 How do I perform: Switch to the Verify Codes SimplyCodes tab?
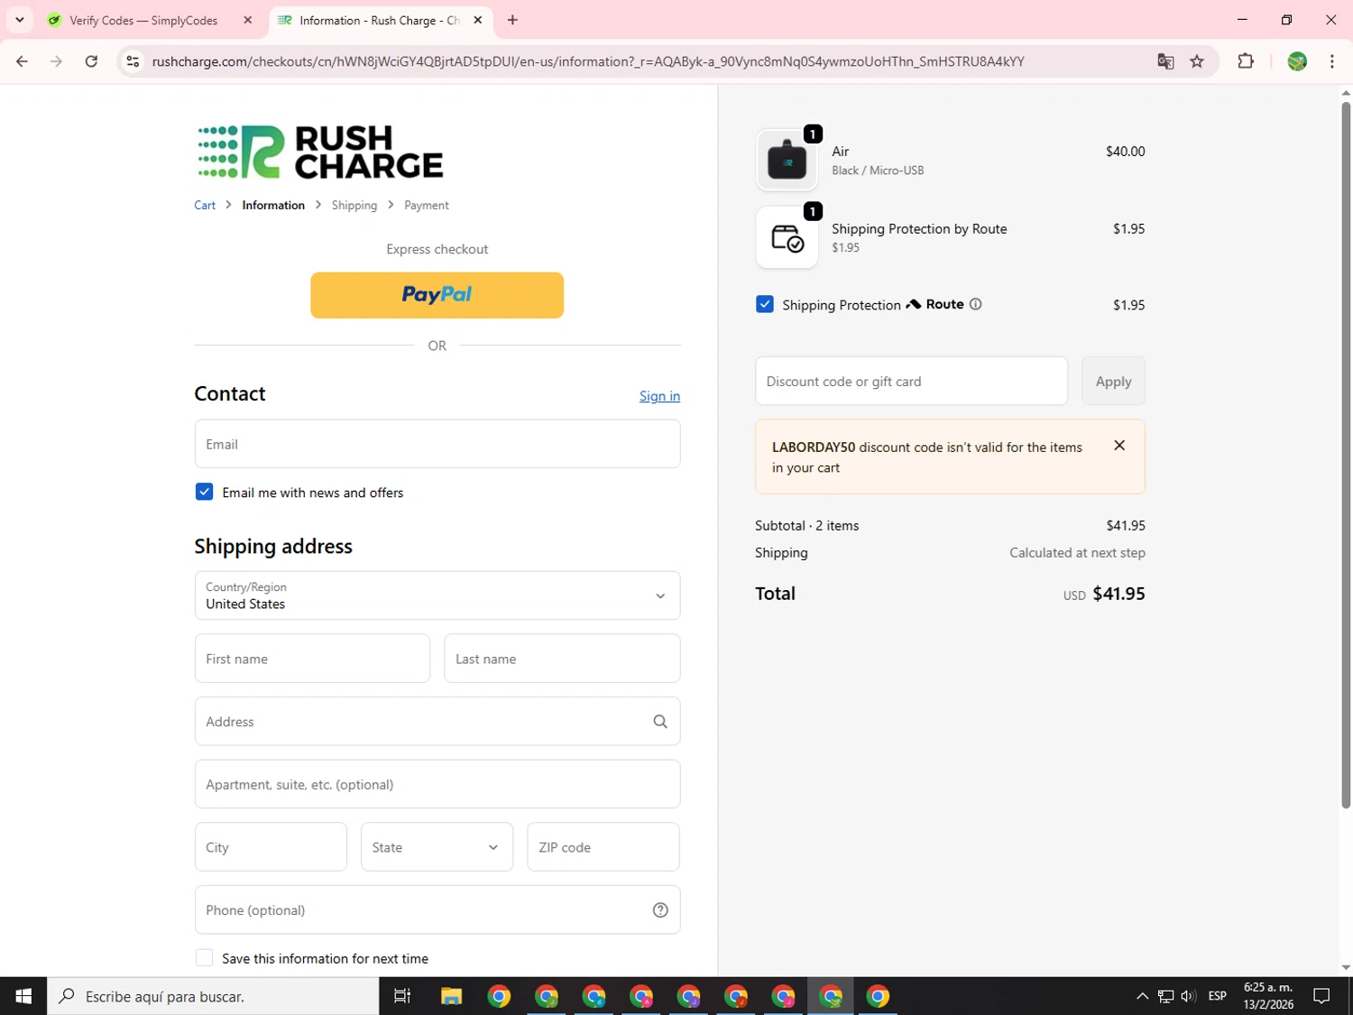[x=143, y=20]
